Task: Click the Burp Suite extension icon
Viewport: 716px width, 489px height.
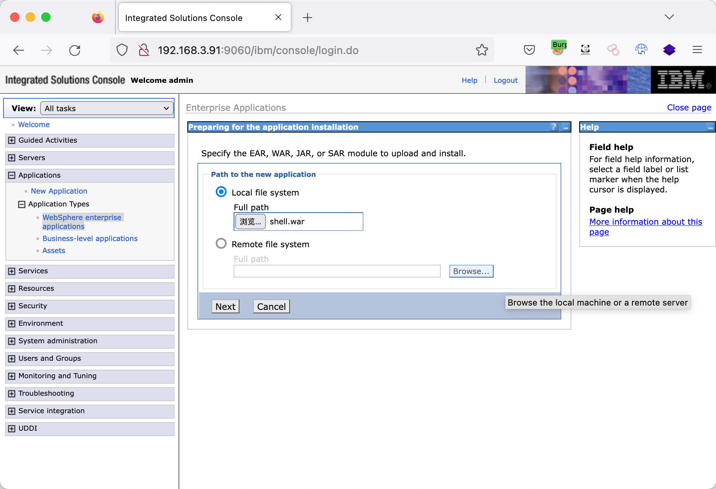Action: pyautogui.click(x=559, y=49)
